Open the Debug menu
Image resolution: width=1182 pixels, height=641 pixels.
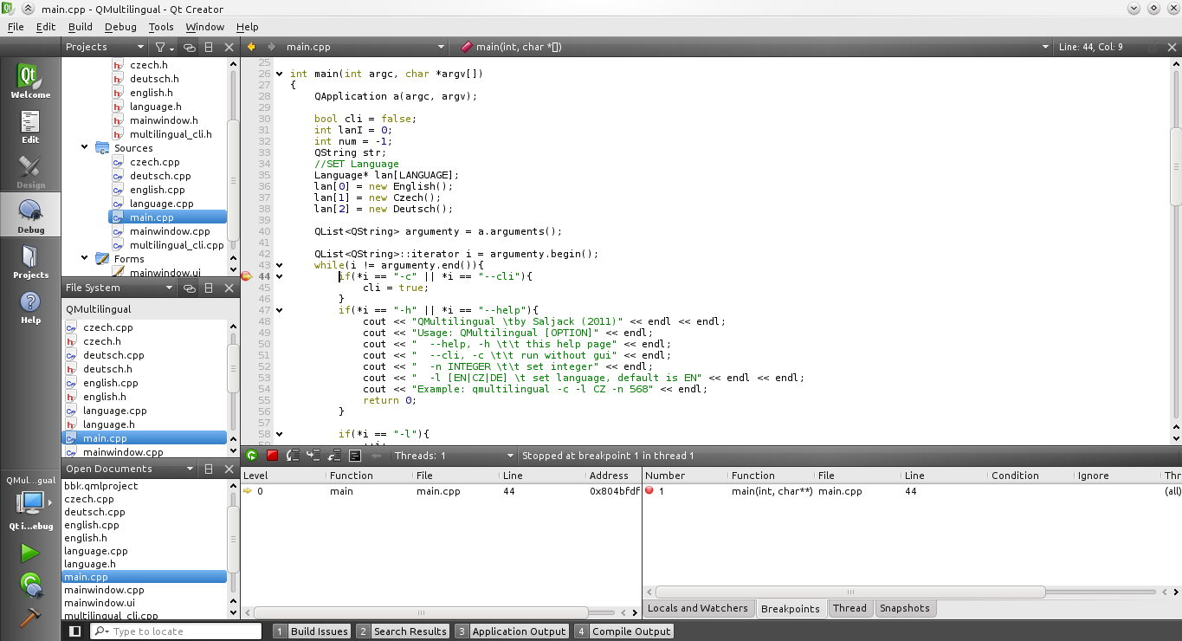tap(120, 27)
